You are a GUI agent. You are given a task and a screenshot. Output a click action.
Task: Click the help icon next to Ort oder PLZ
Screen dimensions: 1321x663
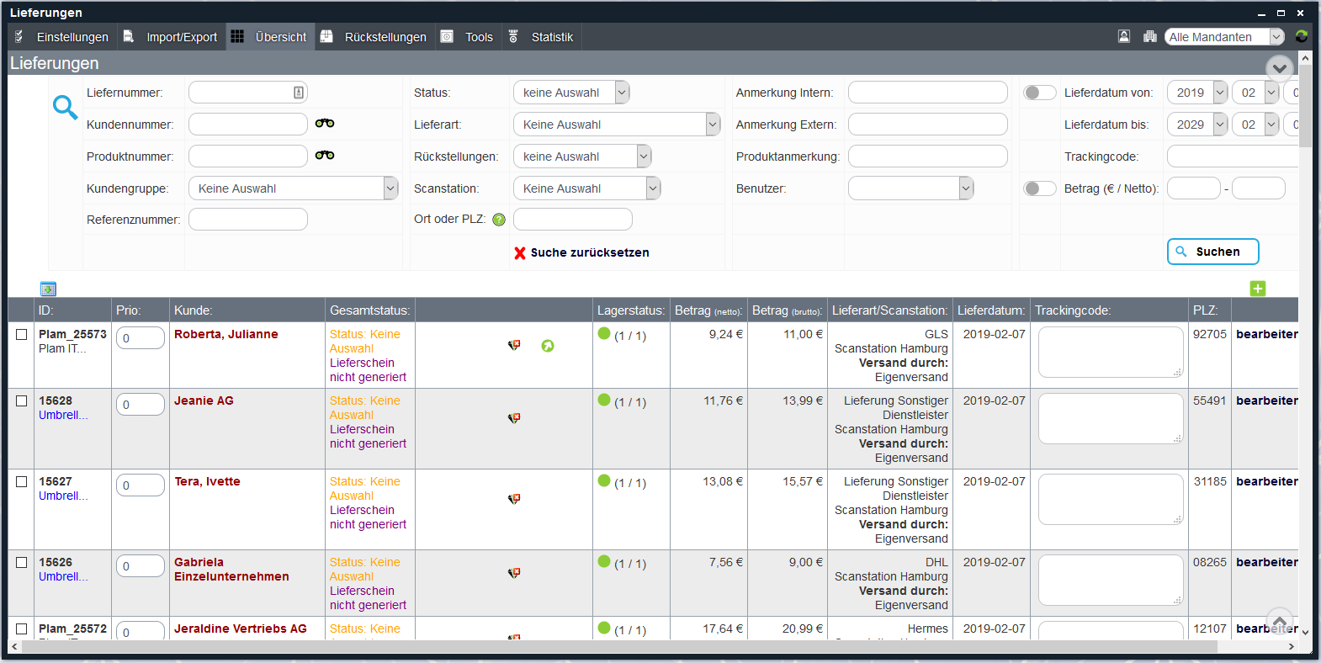coord(499,220)
